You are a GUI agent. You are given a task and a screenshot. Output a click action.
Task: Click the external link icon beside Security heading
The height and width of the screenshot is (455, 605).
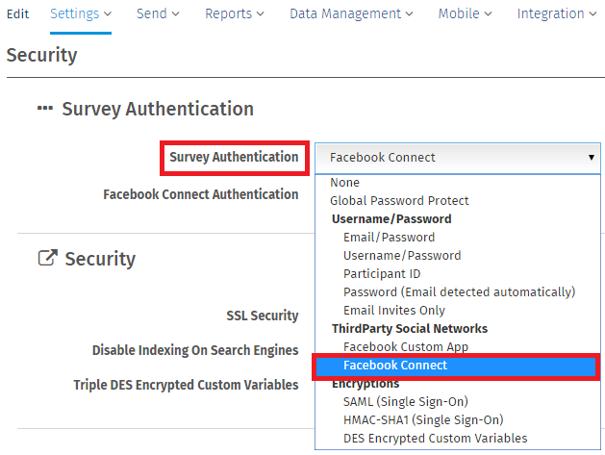(x=46, y=258)
